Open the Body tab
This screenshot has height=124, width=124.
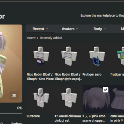(100, 29)
